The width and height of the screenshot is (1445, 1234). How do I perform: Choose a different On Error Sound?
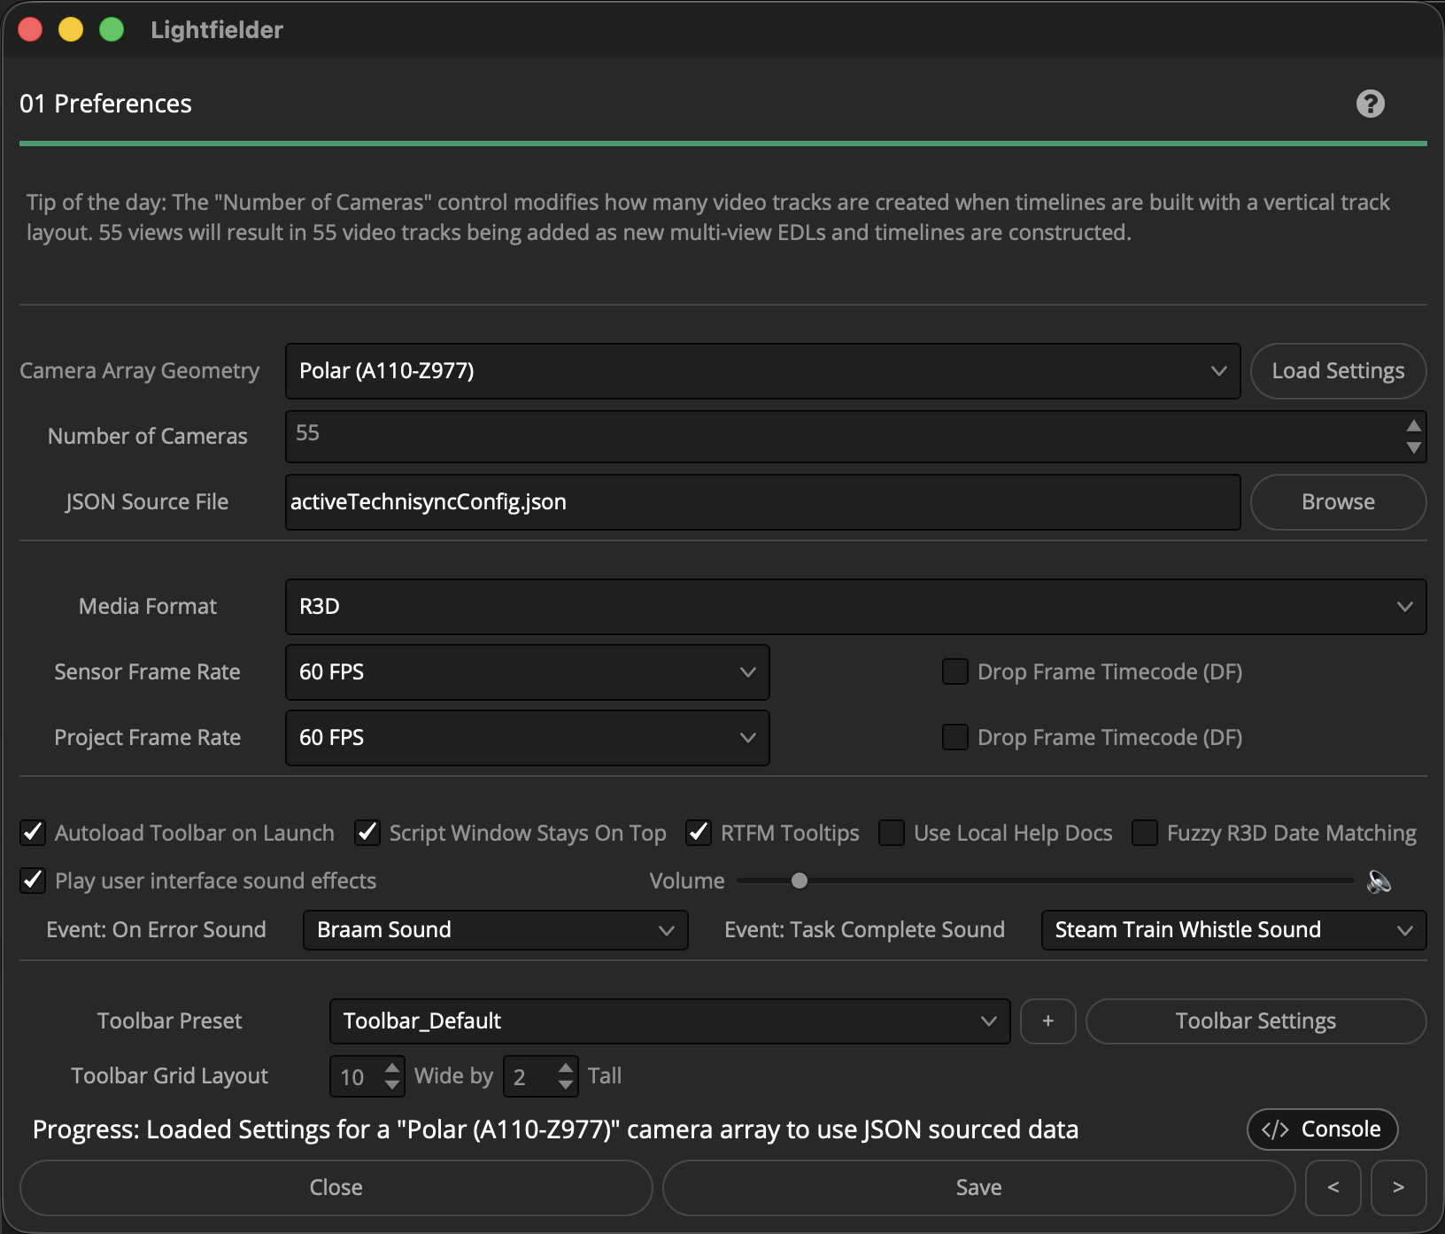point(496,930)
